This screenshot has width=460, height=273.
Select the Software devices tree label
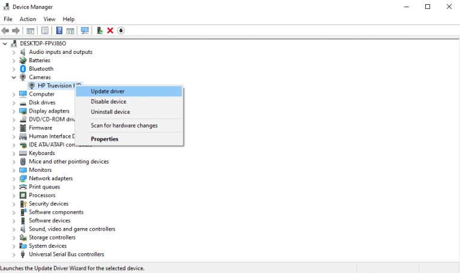(50, 220)
